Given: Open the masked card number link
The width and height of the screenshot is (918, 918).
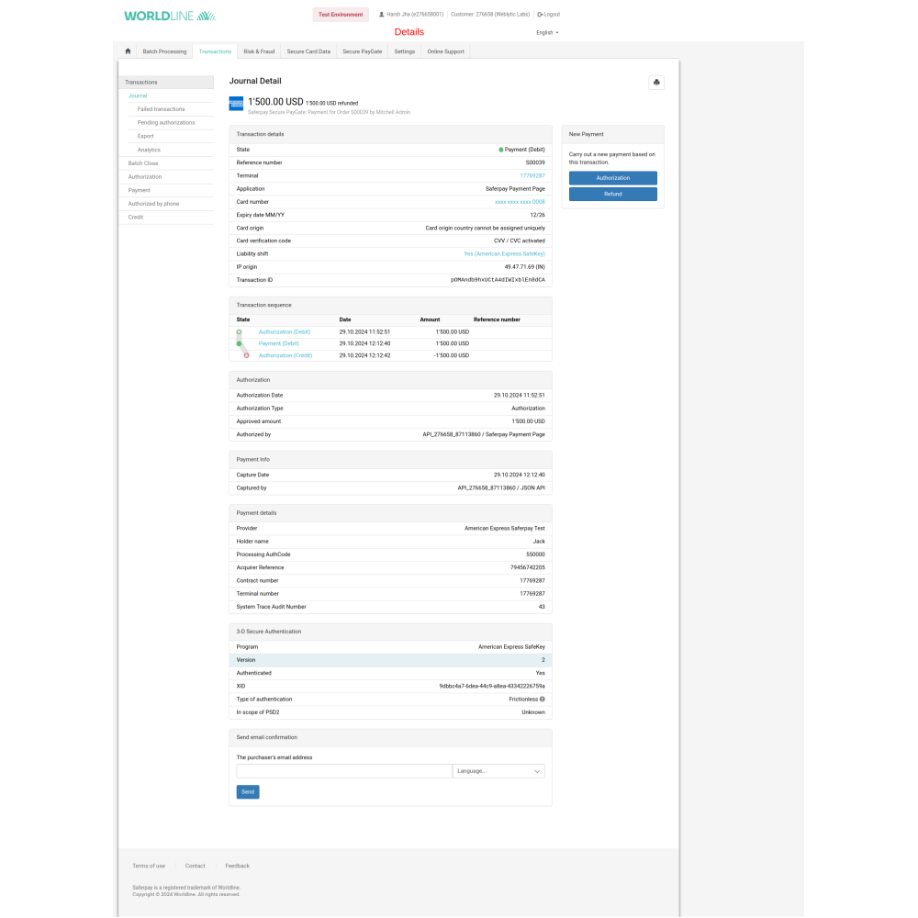Looking at the screenshot, I should [520, 202].
